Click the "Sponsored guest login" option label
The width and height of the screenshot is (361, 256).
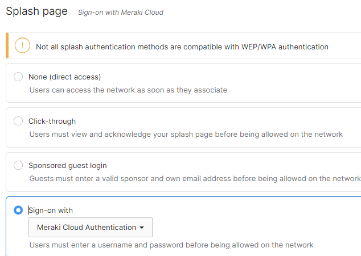coord(67,165)
